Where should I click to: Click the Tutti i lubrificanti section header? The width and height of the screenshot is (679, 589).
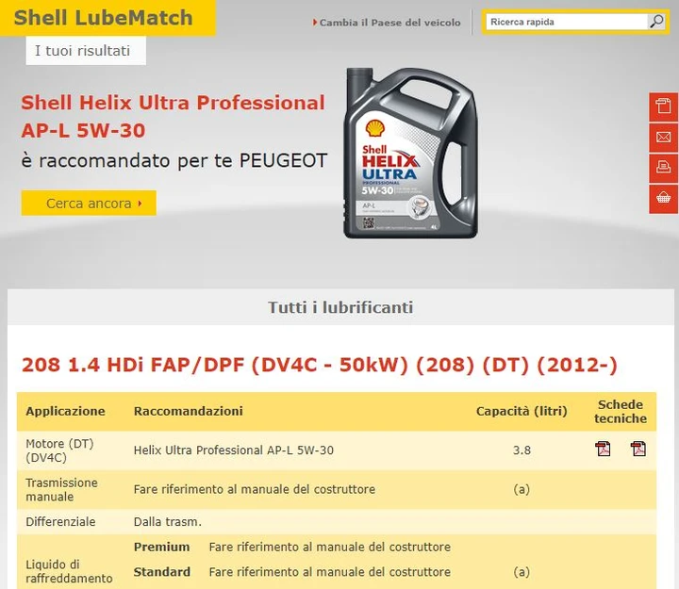pos(340,307)
